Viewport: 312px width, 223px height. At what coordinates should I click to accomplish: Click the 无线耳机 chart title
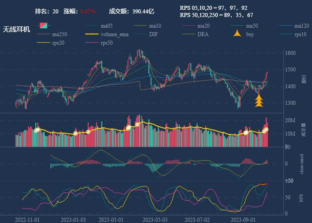pyautogui.click(x=16, y=29)
